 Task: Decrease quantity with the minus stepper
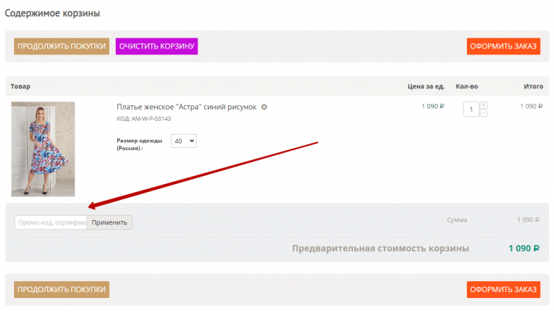click(x=484, y=113)
